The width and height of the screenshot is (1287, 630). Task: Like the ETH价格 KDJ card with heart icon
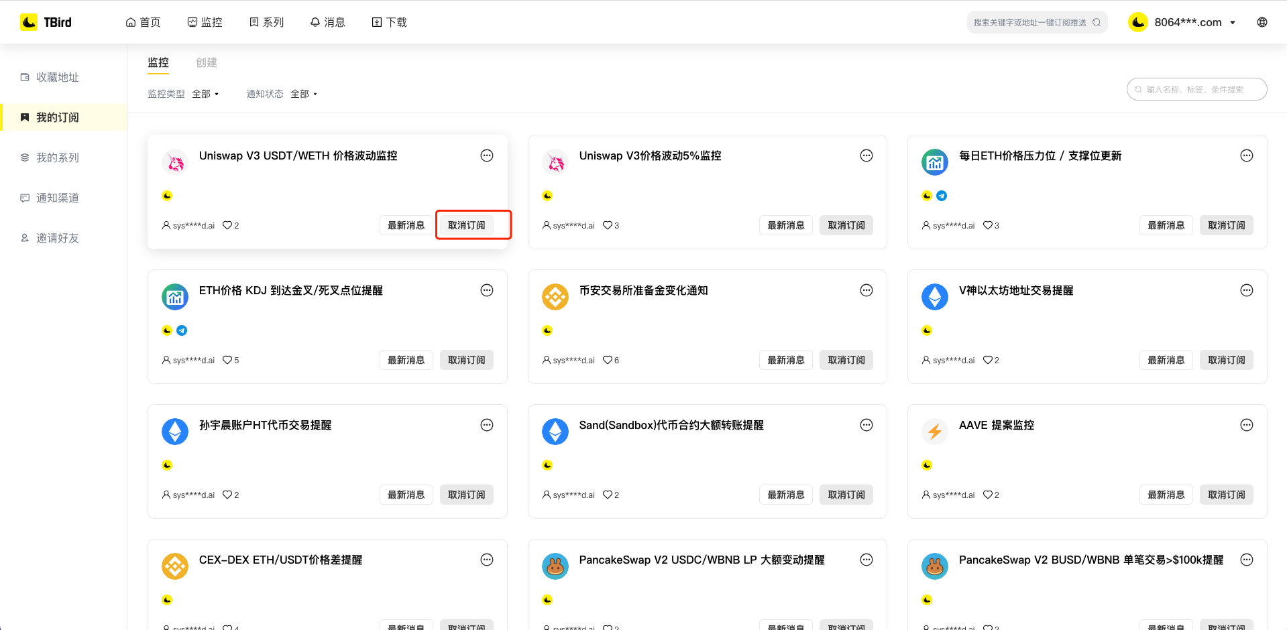click(227, 360)
